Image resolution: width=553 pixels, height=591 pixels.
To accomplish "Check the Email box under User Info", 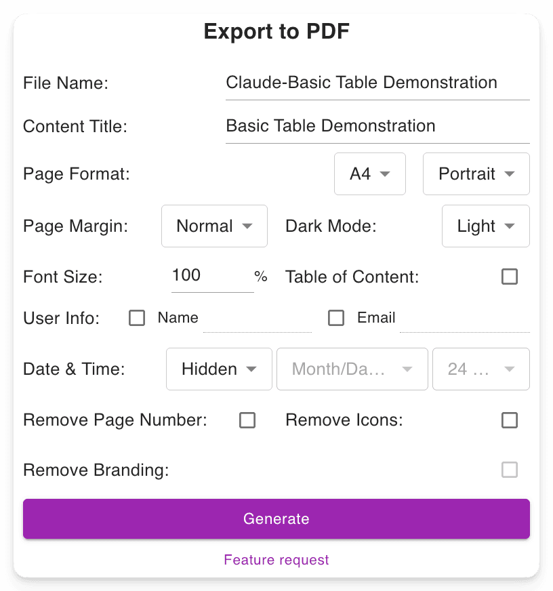I will 336,318.
